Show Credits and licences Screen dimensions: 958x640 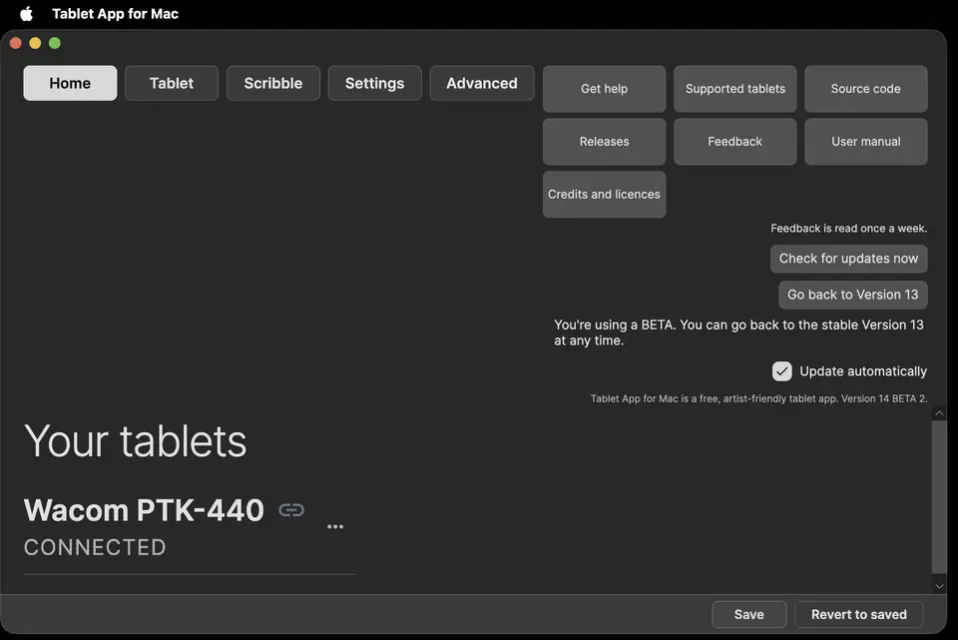click(x=605, y=195)
